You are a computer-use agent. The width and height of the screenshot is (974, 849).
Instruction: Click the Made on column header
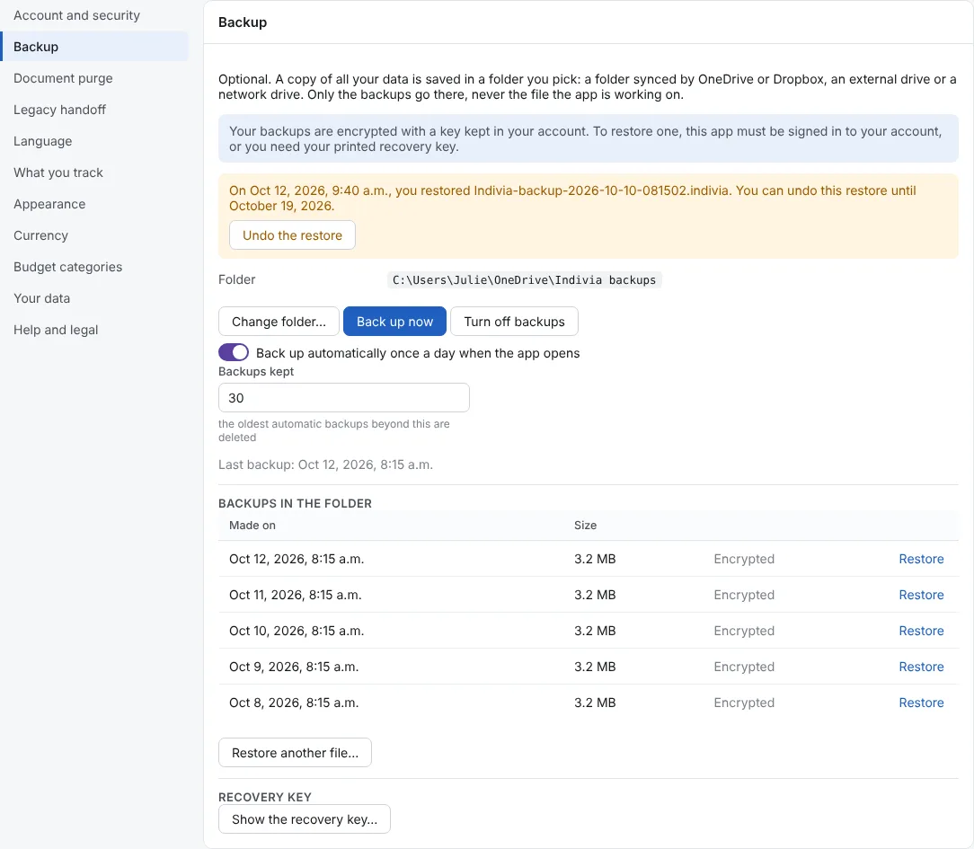(252, 526)
